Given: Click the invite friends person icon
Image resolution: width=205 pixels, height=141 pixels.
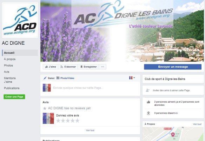Looking at the screenshot, I should click(147, 90).
